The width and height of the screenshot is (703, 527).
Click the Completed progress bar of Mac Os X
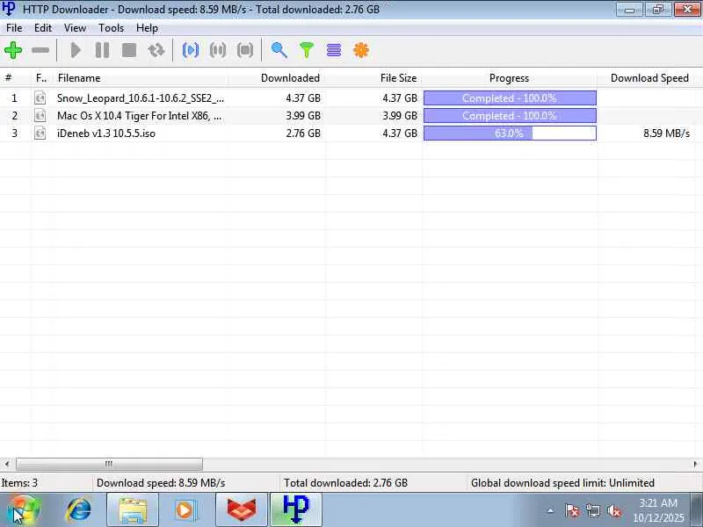[x=510, y=116]
